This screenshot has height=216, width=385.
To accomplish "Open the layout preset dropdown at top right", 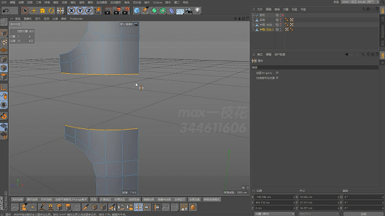I will tap(360, 2).
